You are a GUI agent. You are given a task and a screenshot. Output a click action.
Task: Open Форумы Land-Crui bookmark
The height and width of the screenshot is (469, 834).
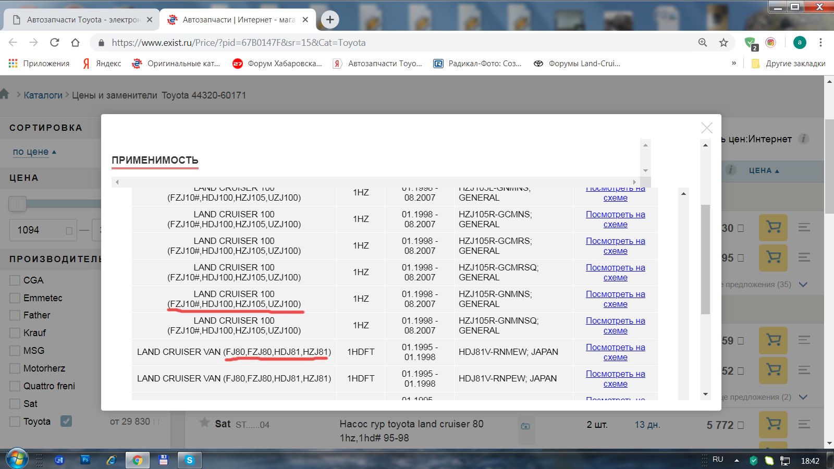click(577, 64)
